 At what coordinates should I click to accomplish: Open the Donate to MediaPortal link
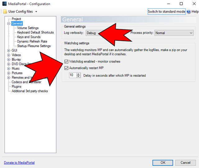[19, 163]
